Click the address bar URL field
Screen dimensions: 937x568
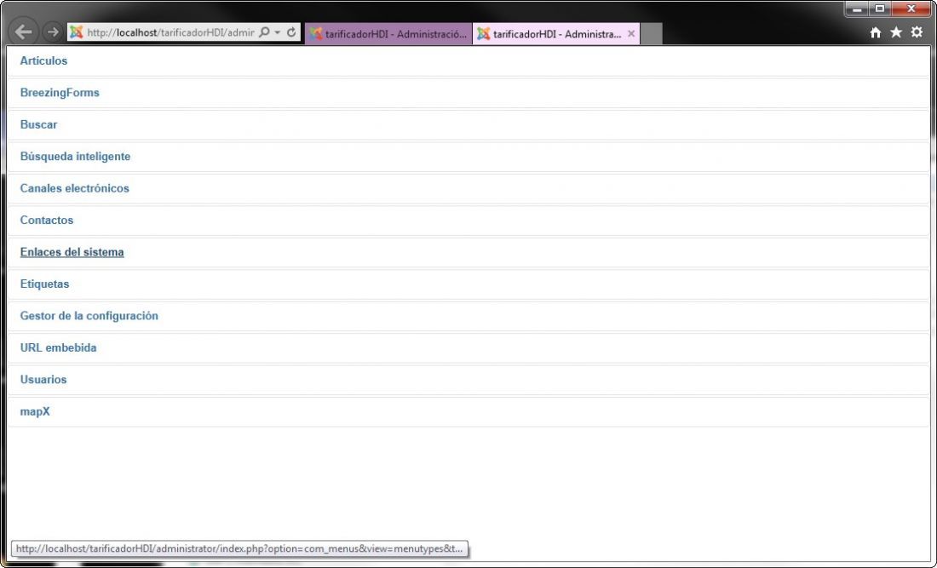[170, 32]
